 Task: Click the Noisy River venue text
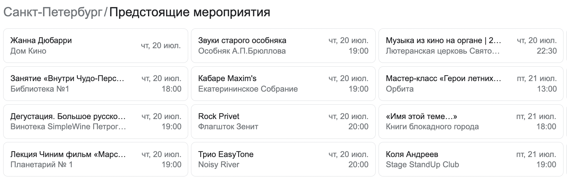click(218, 165)
